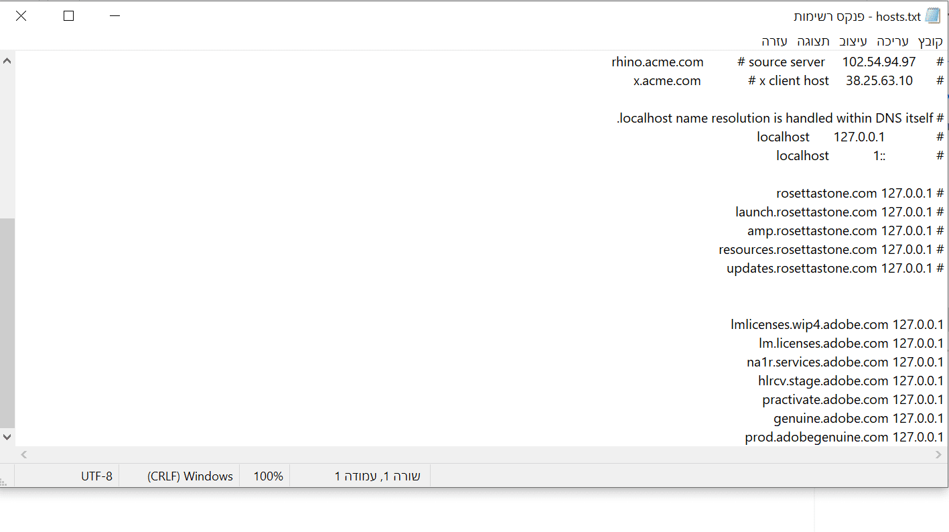The height and width of the screenshot is (532, 949).
Task: Click the prod.adobegenuine.com line
Action: pyautogui.click(x=845, y=438)
